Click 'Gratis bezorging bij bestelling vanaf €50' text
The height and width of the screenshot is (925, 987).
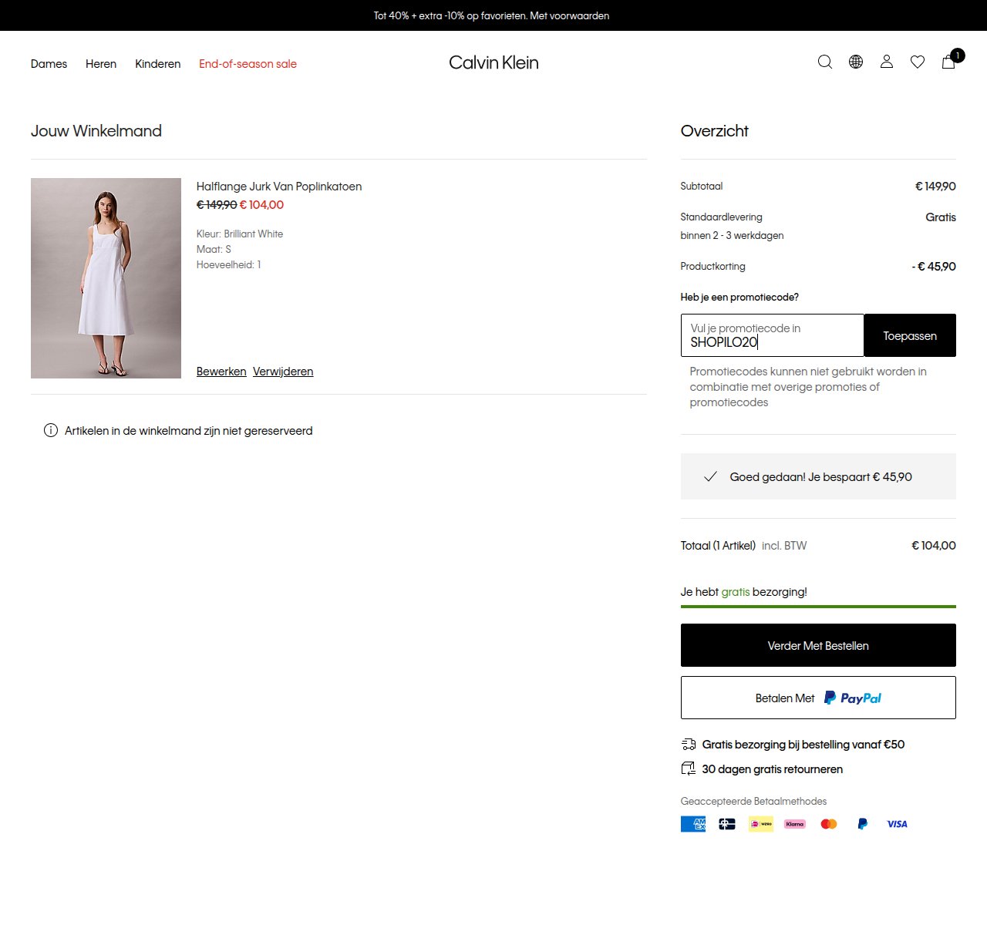tap(803, 745)
